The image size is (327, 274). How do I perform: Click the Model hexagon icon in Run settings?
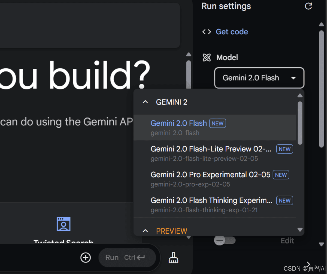[207, 57]
